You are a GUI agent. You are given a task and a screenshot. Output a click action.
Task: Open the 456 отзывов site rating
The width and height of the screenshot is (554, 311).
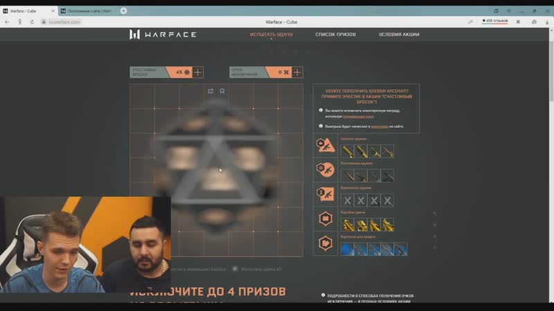(494, 21)
